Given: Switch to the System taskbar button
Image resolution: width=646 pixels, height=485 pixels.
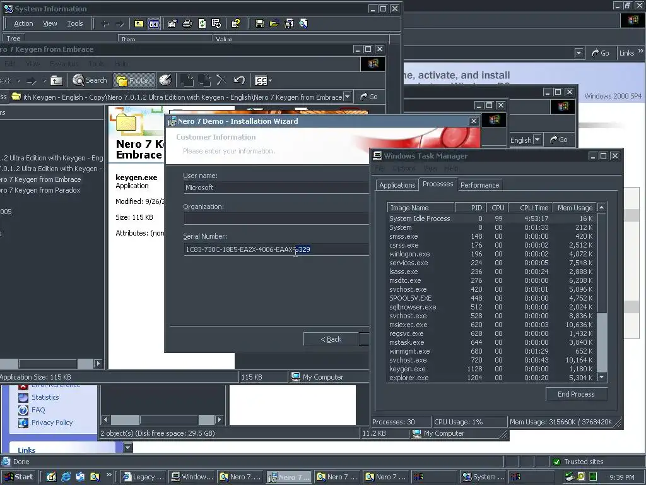Looking at the screenshot, I should tap(483, 477).
